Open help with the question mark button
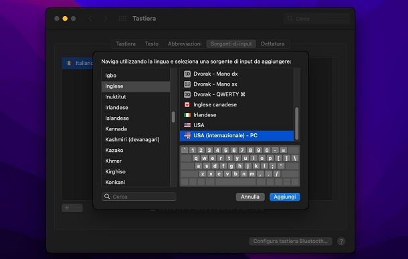The height and width of the screenshot is (259, 408). [341, 242]
